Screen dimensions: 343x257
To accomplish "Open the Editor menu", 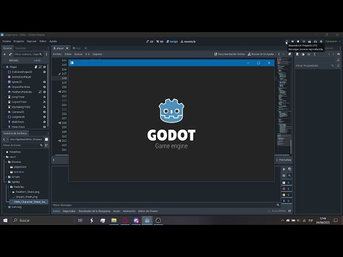I will (x=43, y=41).
